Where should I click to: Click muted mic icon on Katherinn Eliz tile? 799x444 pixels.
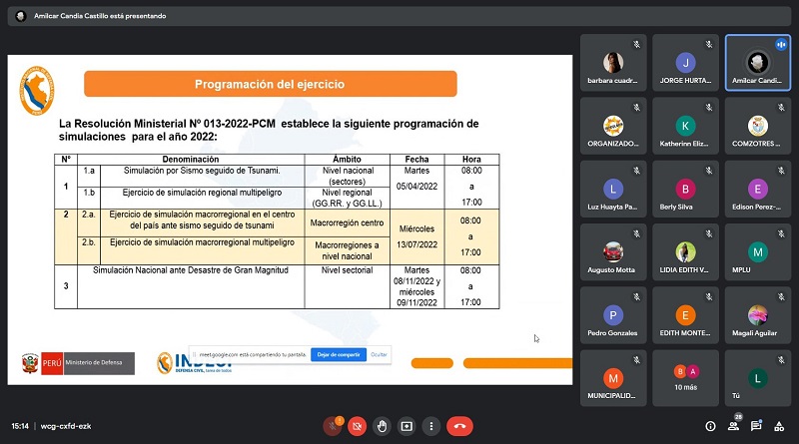(709, 108)
